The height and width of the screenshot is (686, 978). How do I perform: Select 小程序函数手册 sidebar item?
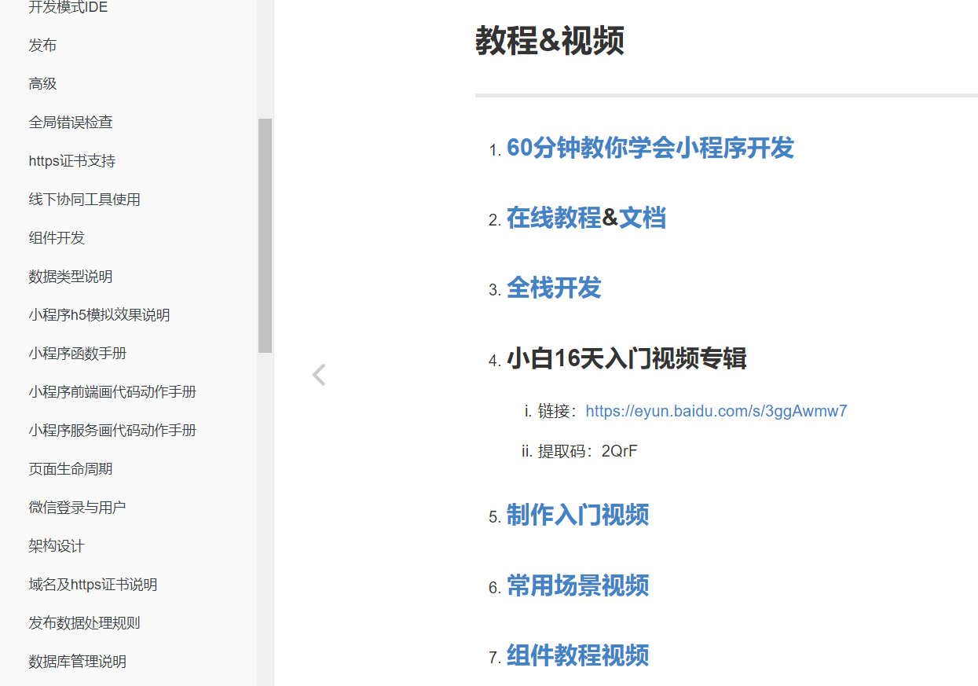coord(77,354)
